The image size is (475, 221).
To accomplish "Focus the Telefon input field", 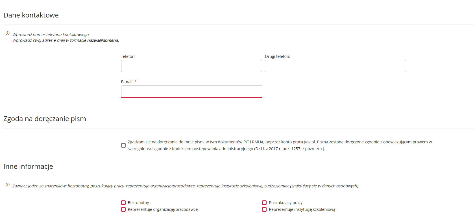I will (x=191, y=66).
